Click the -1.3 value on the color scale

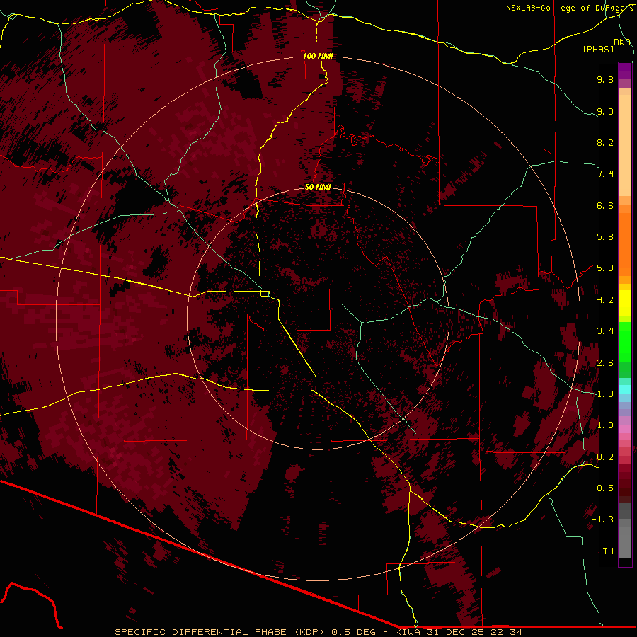pyautogui.click(x=602, y=520)
